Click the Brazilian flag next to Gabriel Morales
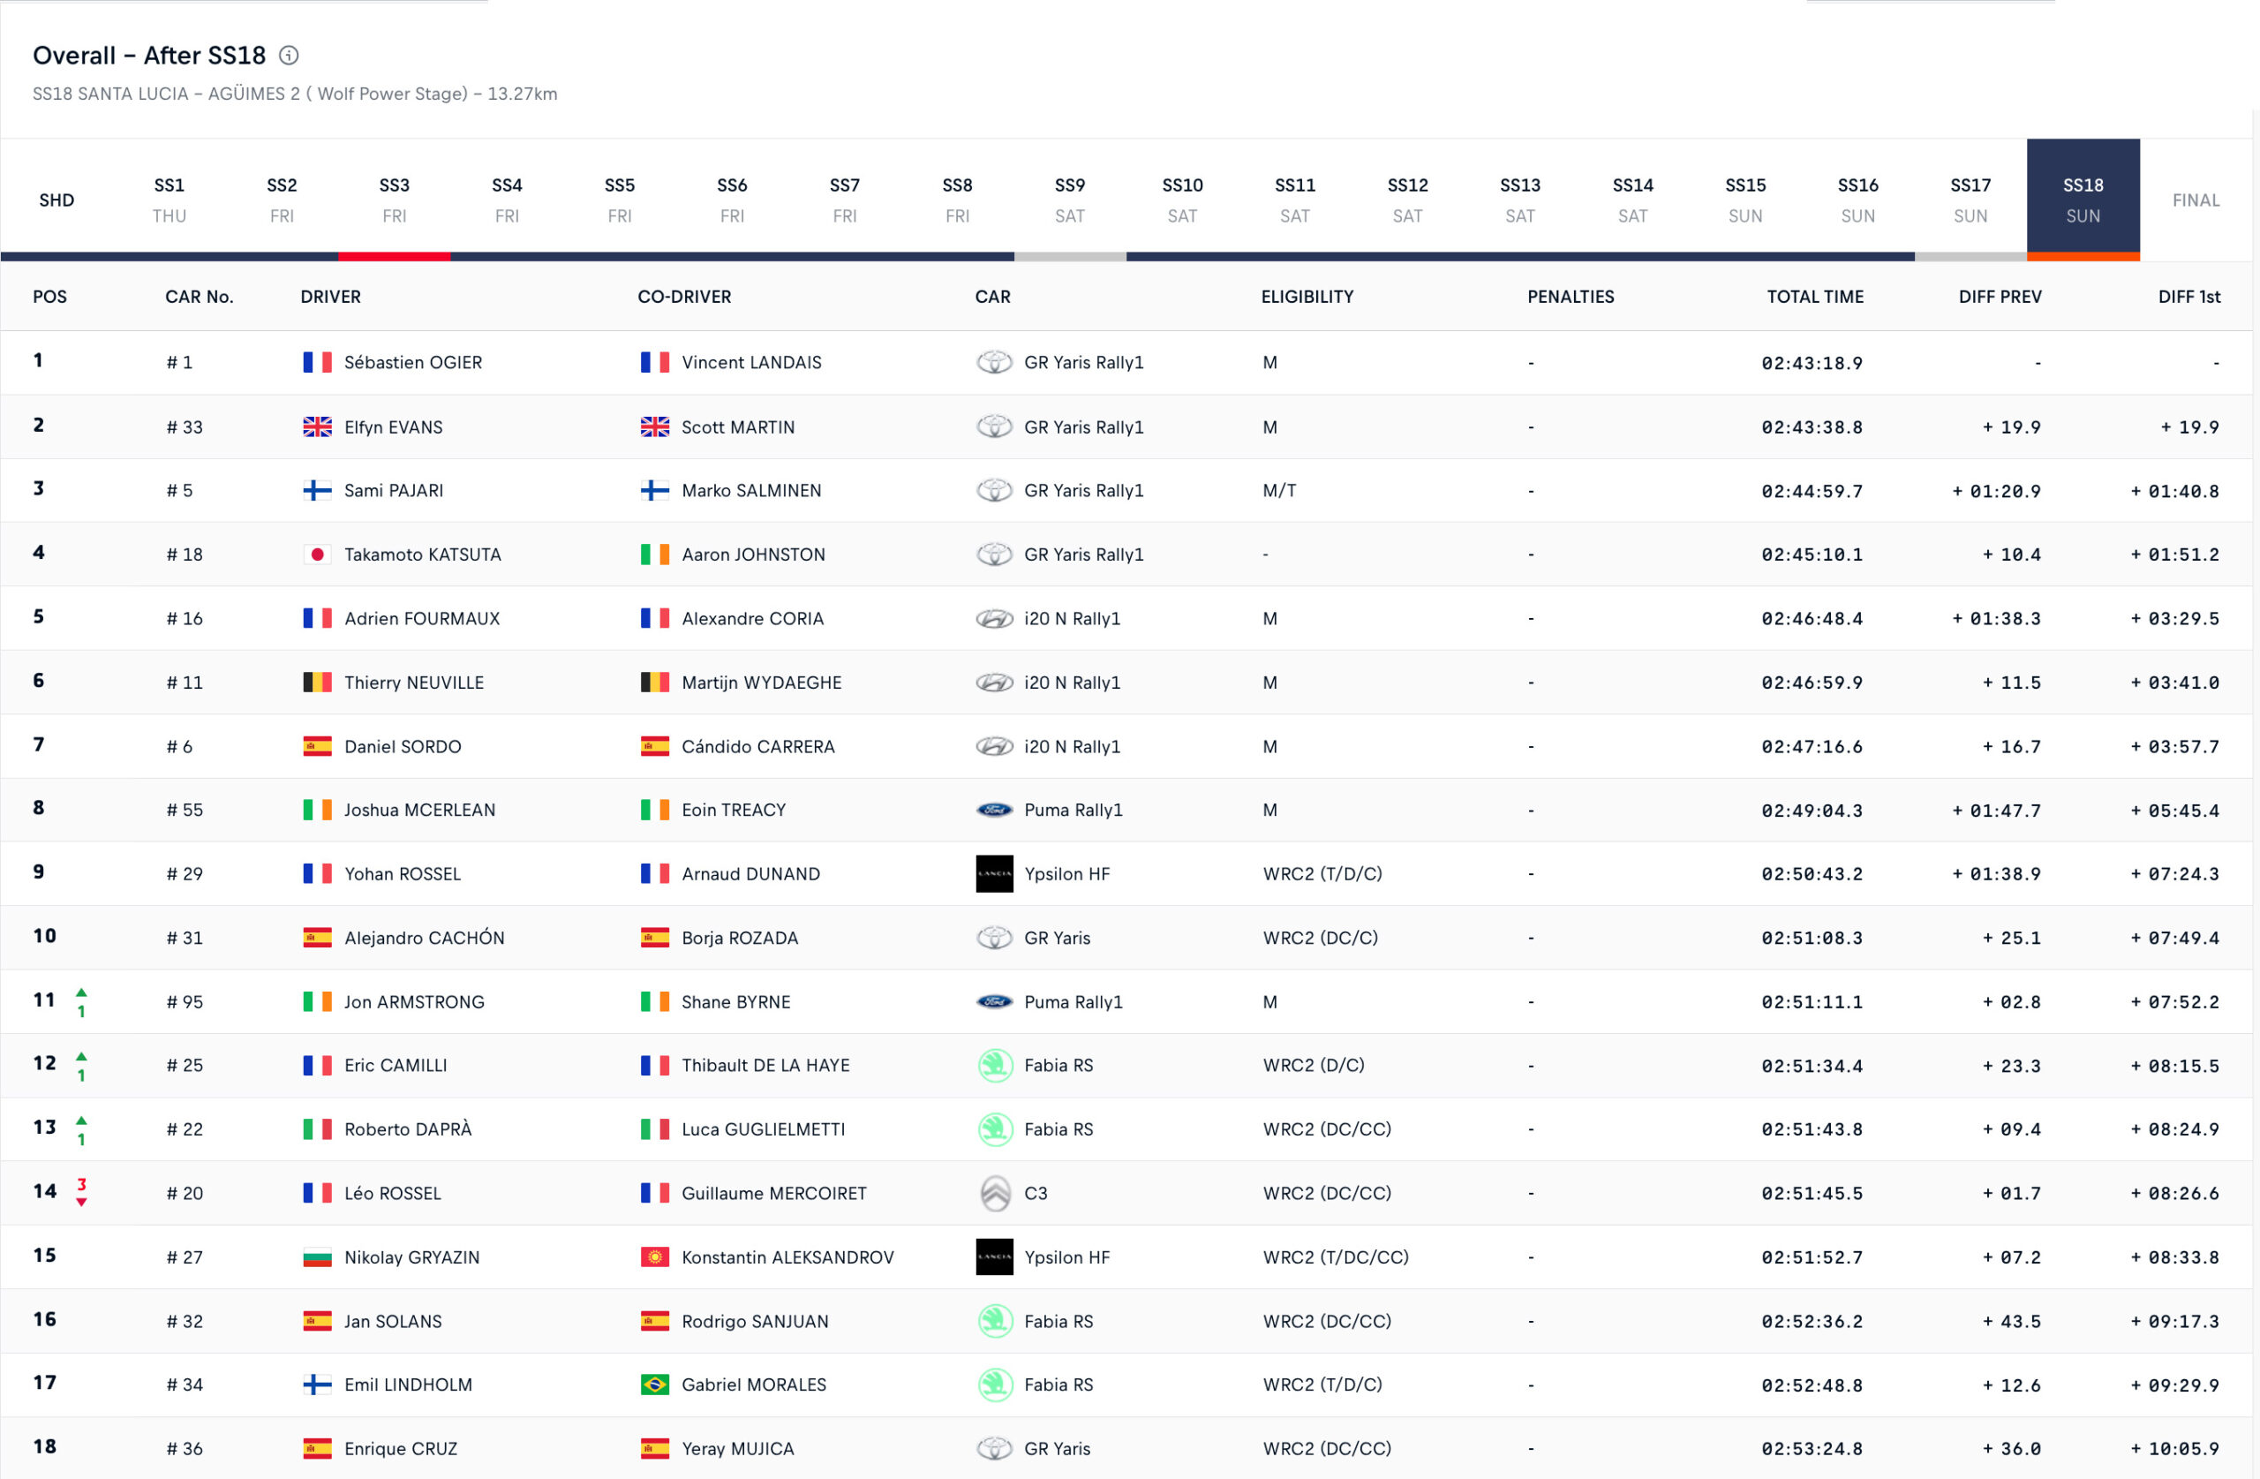This screenshot has width=2260, height=1479. tap(654, 1385)
